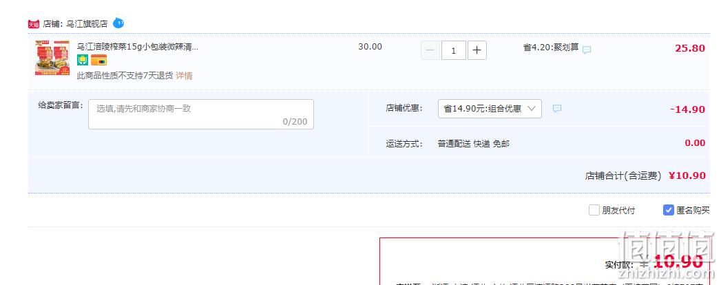The width and height of the screenshot is (721, 285).
Task: Open product title 乌江涪陵榨菜15g小包装微辣清
Action: click(138, 47)
